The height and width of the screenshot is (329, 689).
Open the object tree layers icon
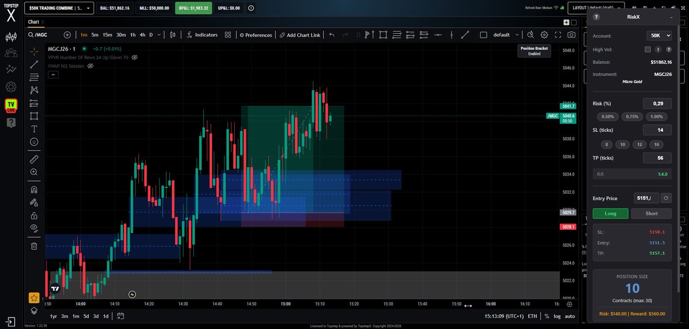tap(34, 311)
